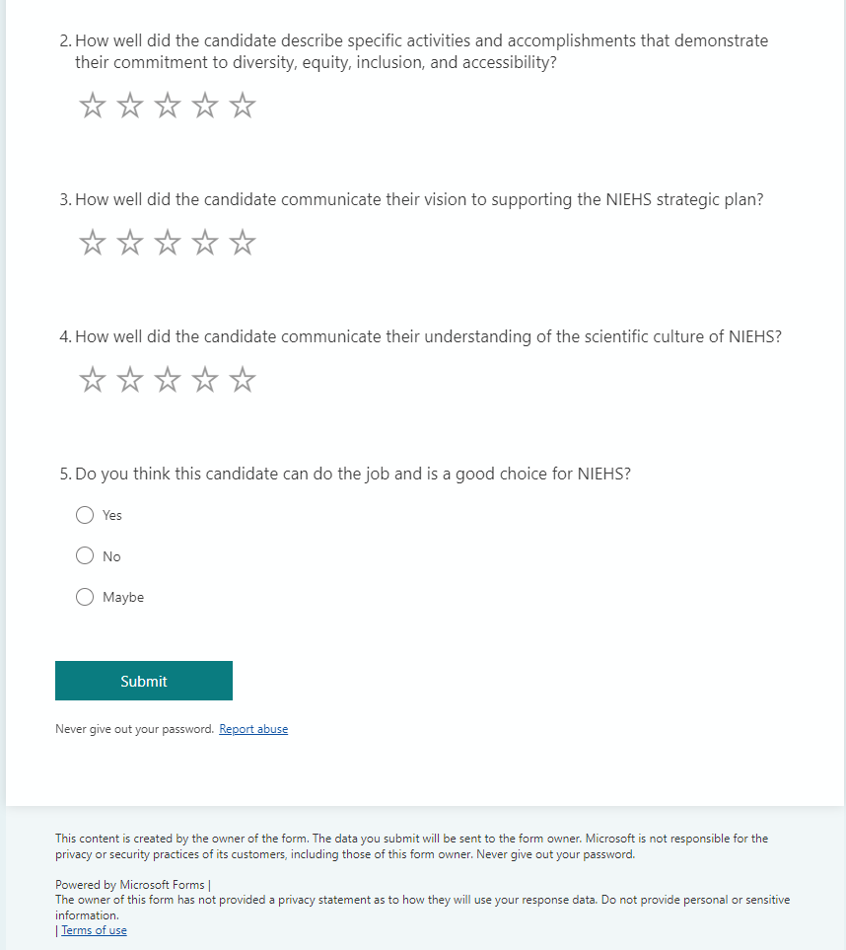Viewport: 846px width, 950px height.
Task: Rate question 3 with five stars
Action: coord(243,243)
